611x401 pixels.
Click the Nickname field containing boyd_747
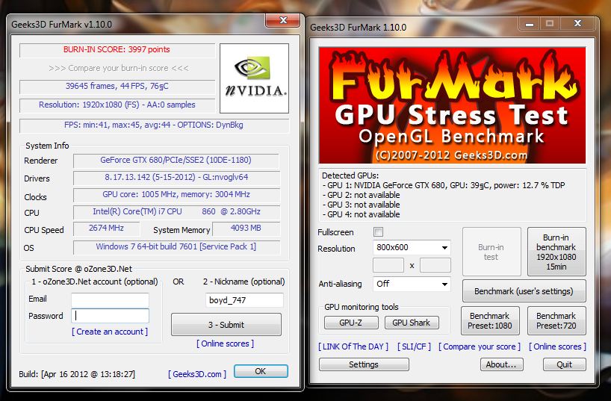coord(244,300)
